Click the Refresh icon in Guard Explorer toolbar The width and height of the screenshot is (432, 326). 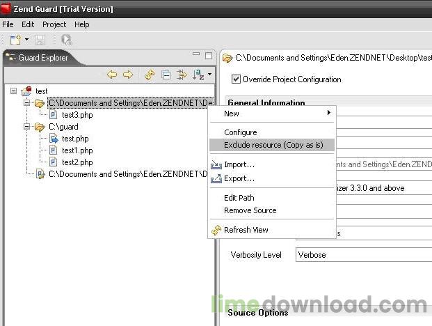[x=150, y=75]
